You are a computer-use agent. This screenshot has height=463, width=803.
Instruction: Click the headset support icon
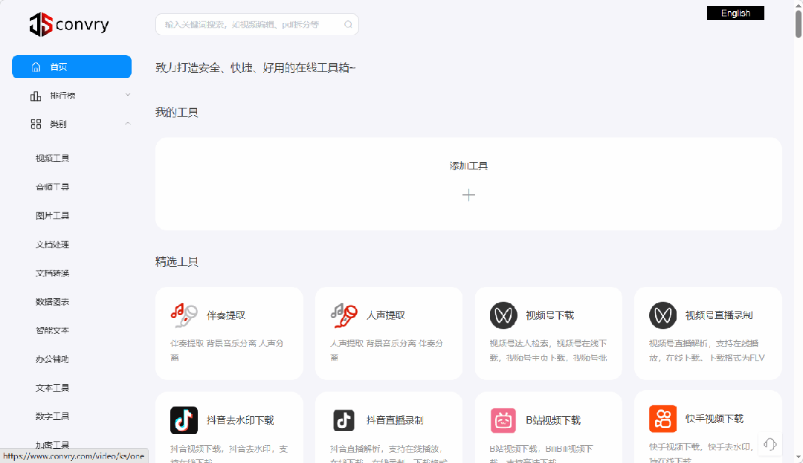point(770,444)
